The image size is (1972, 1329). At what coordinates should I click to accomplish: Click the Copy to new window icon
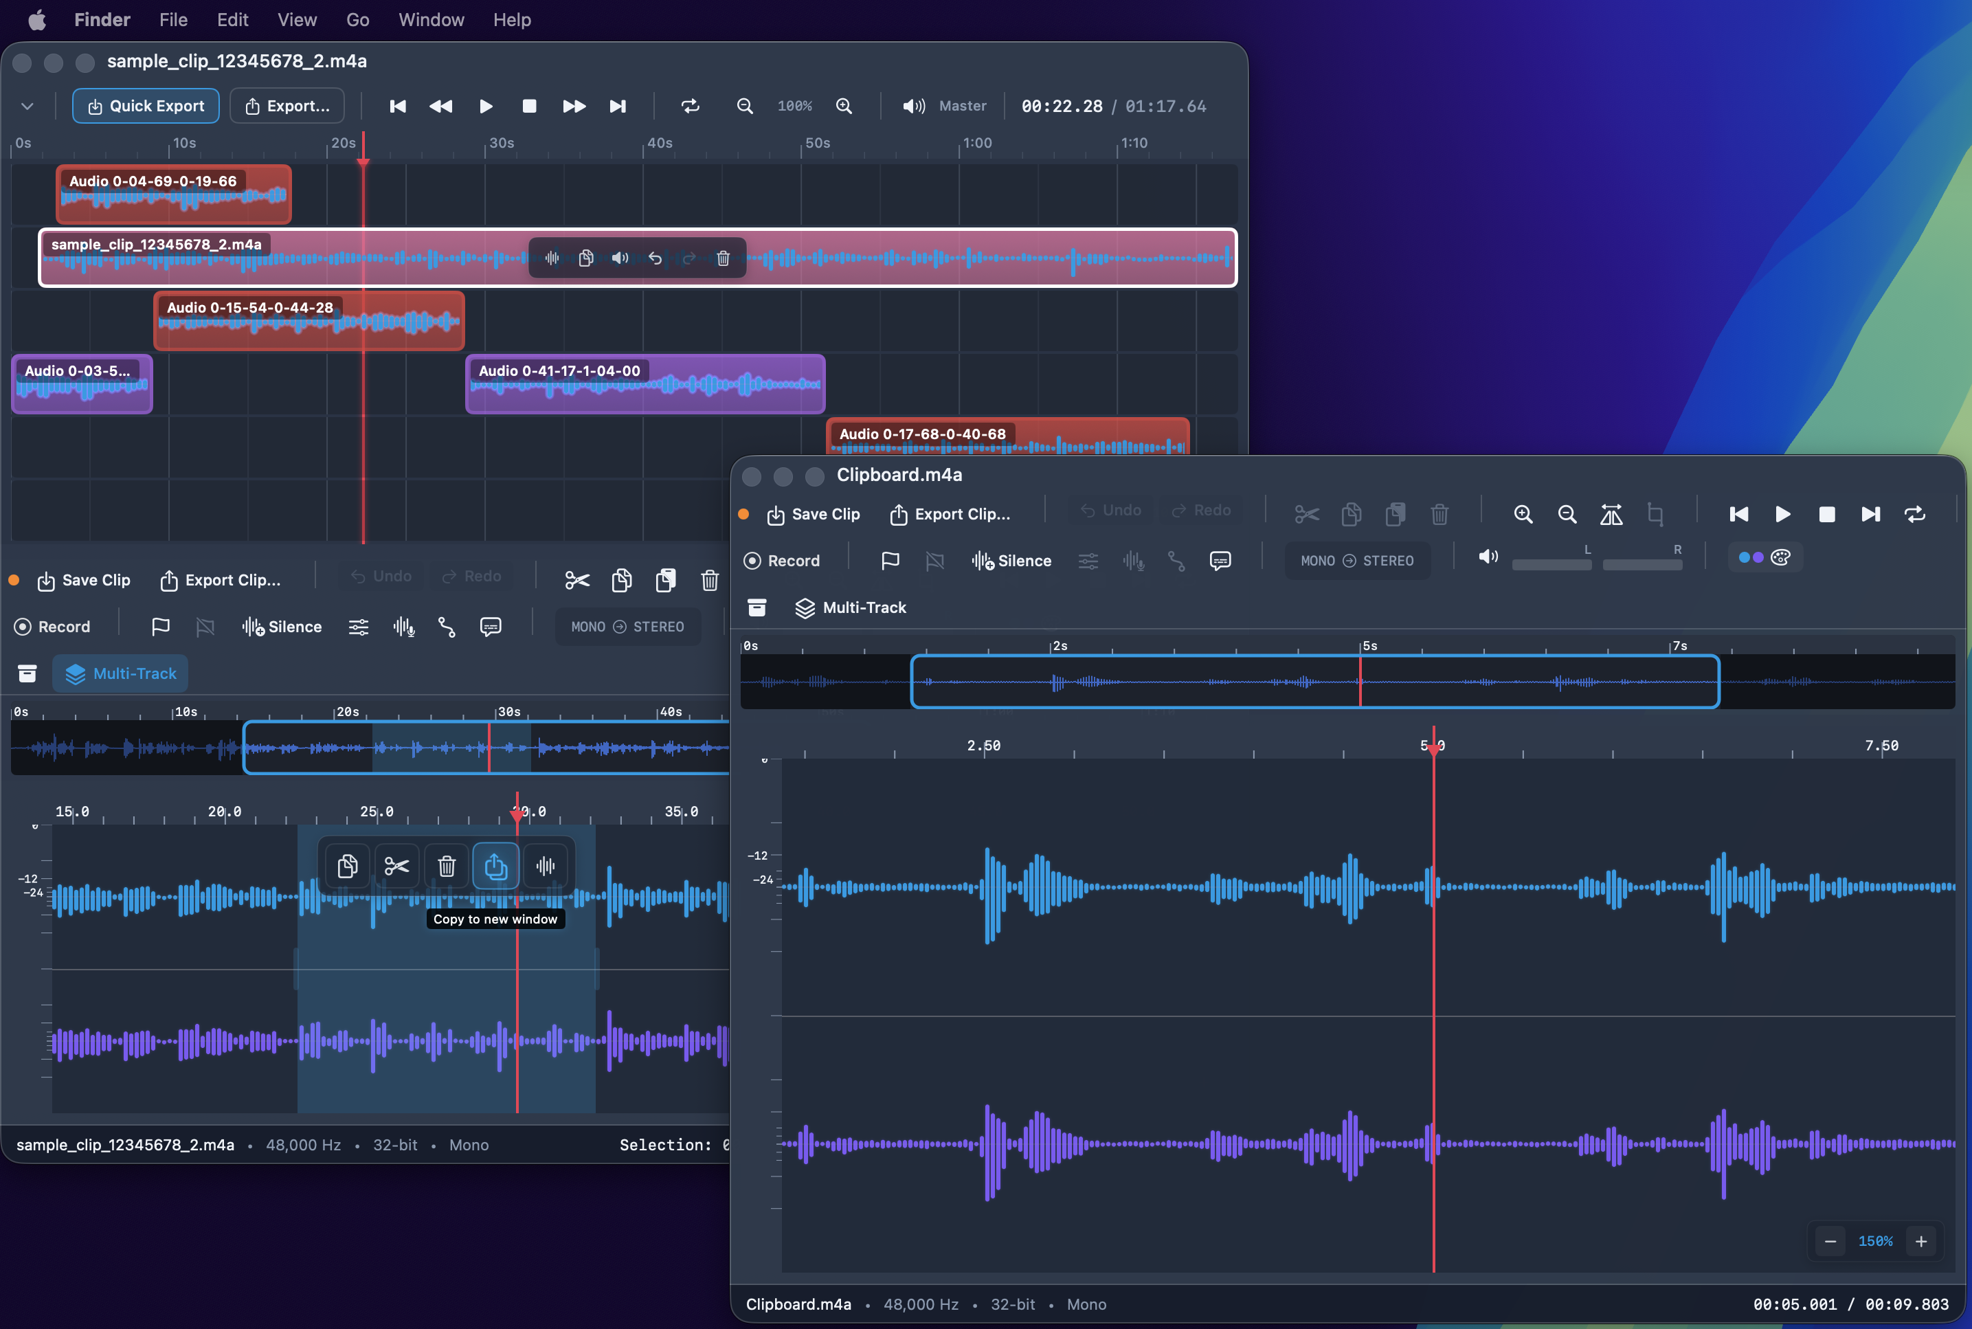495,865
